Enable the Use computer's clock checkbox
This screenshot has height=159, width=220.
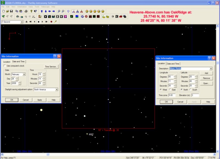(5, 66)
